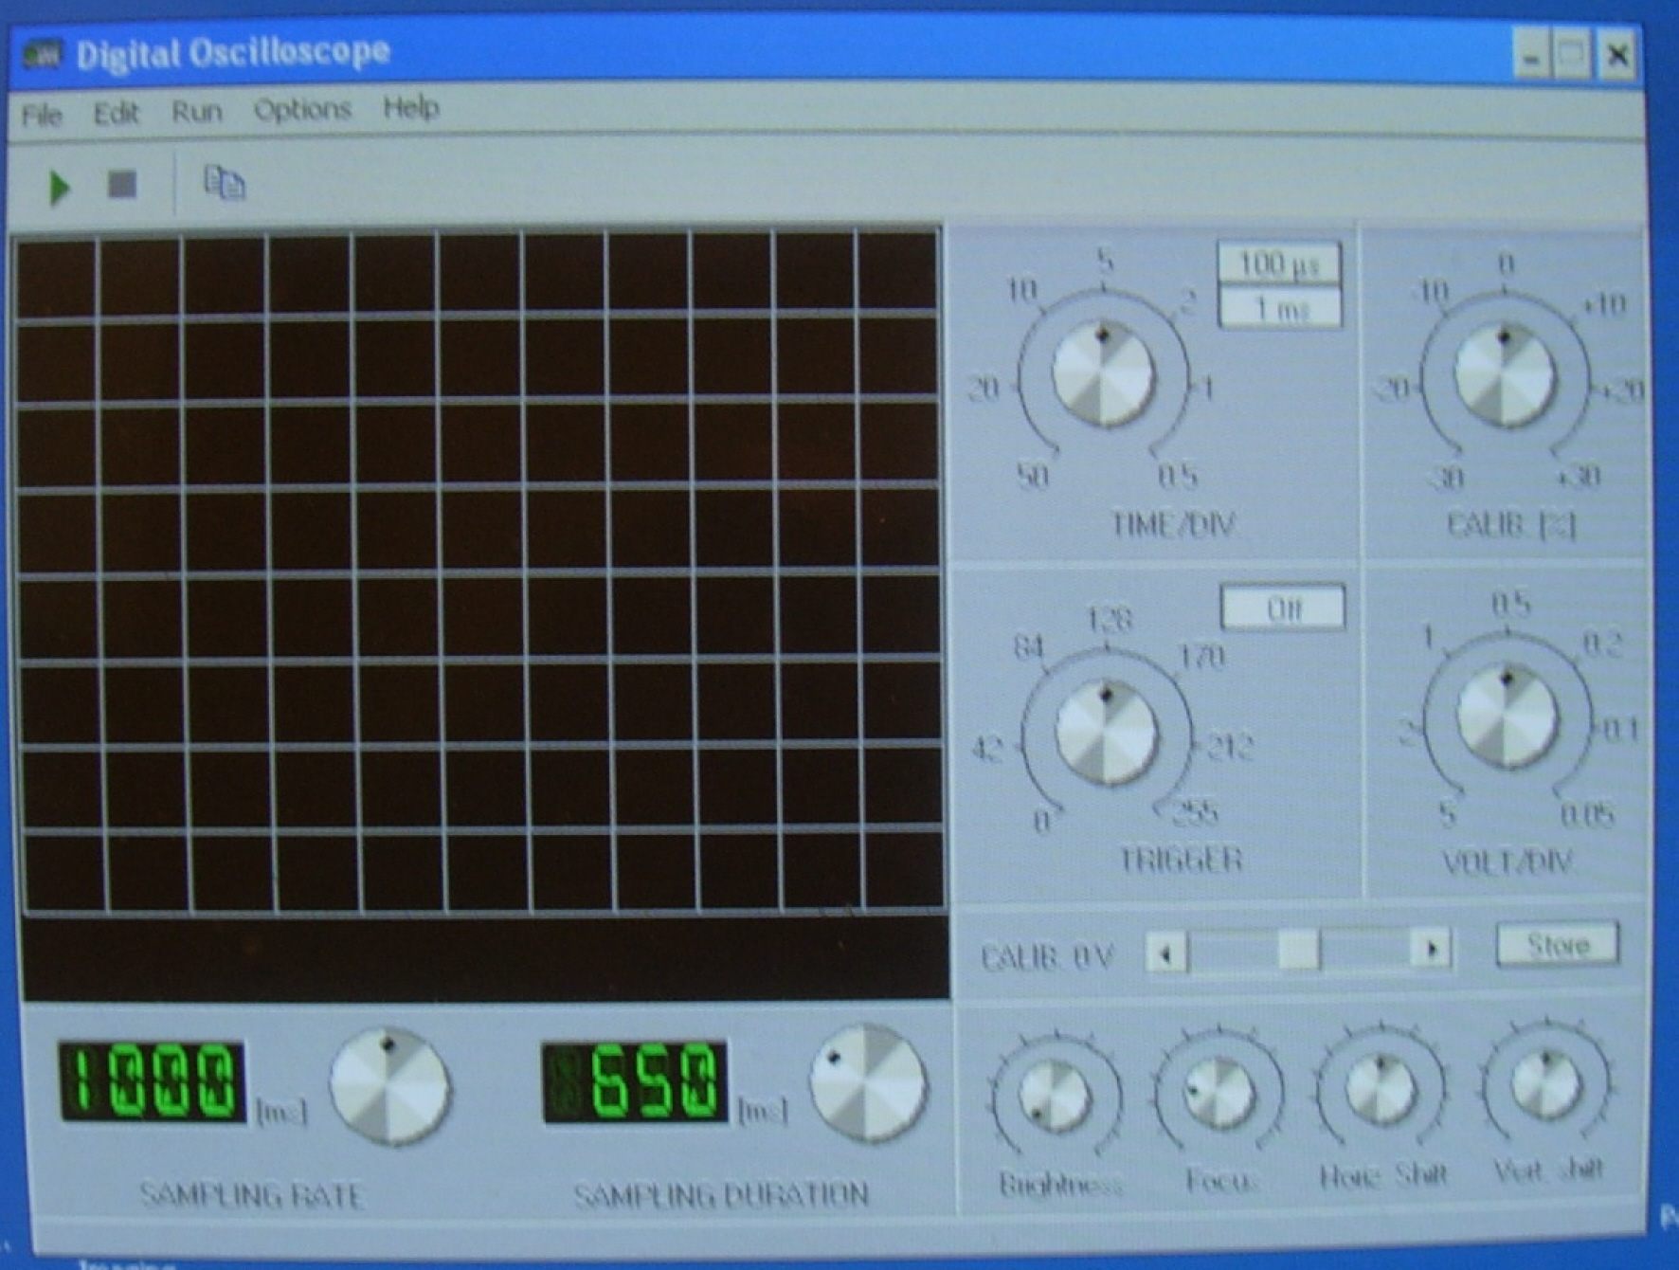
Task: Click the Sampling Rate knob
Action: pos(389,1086)
